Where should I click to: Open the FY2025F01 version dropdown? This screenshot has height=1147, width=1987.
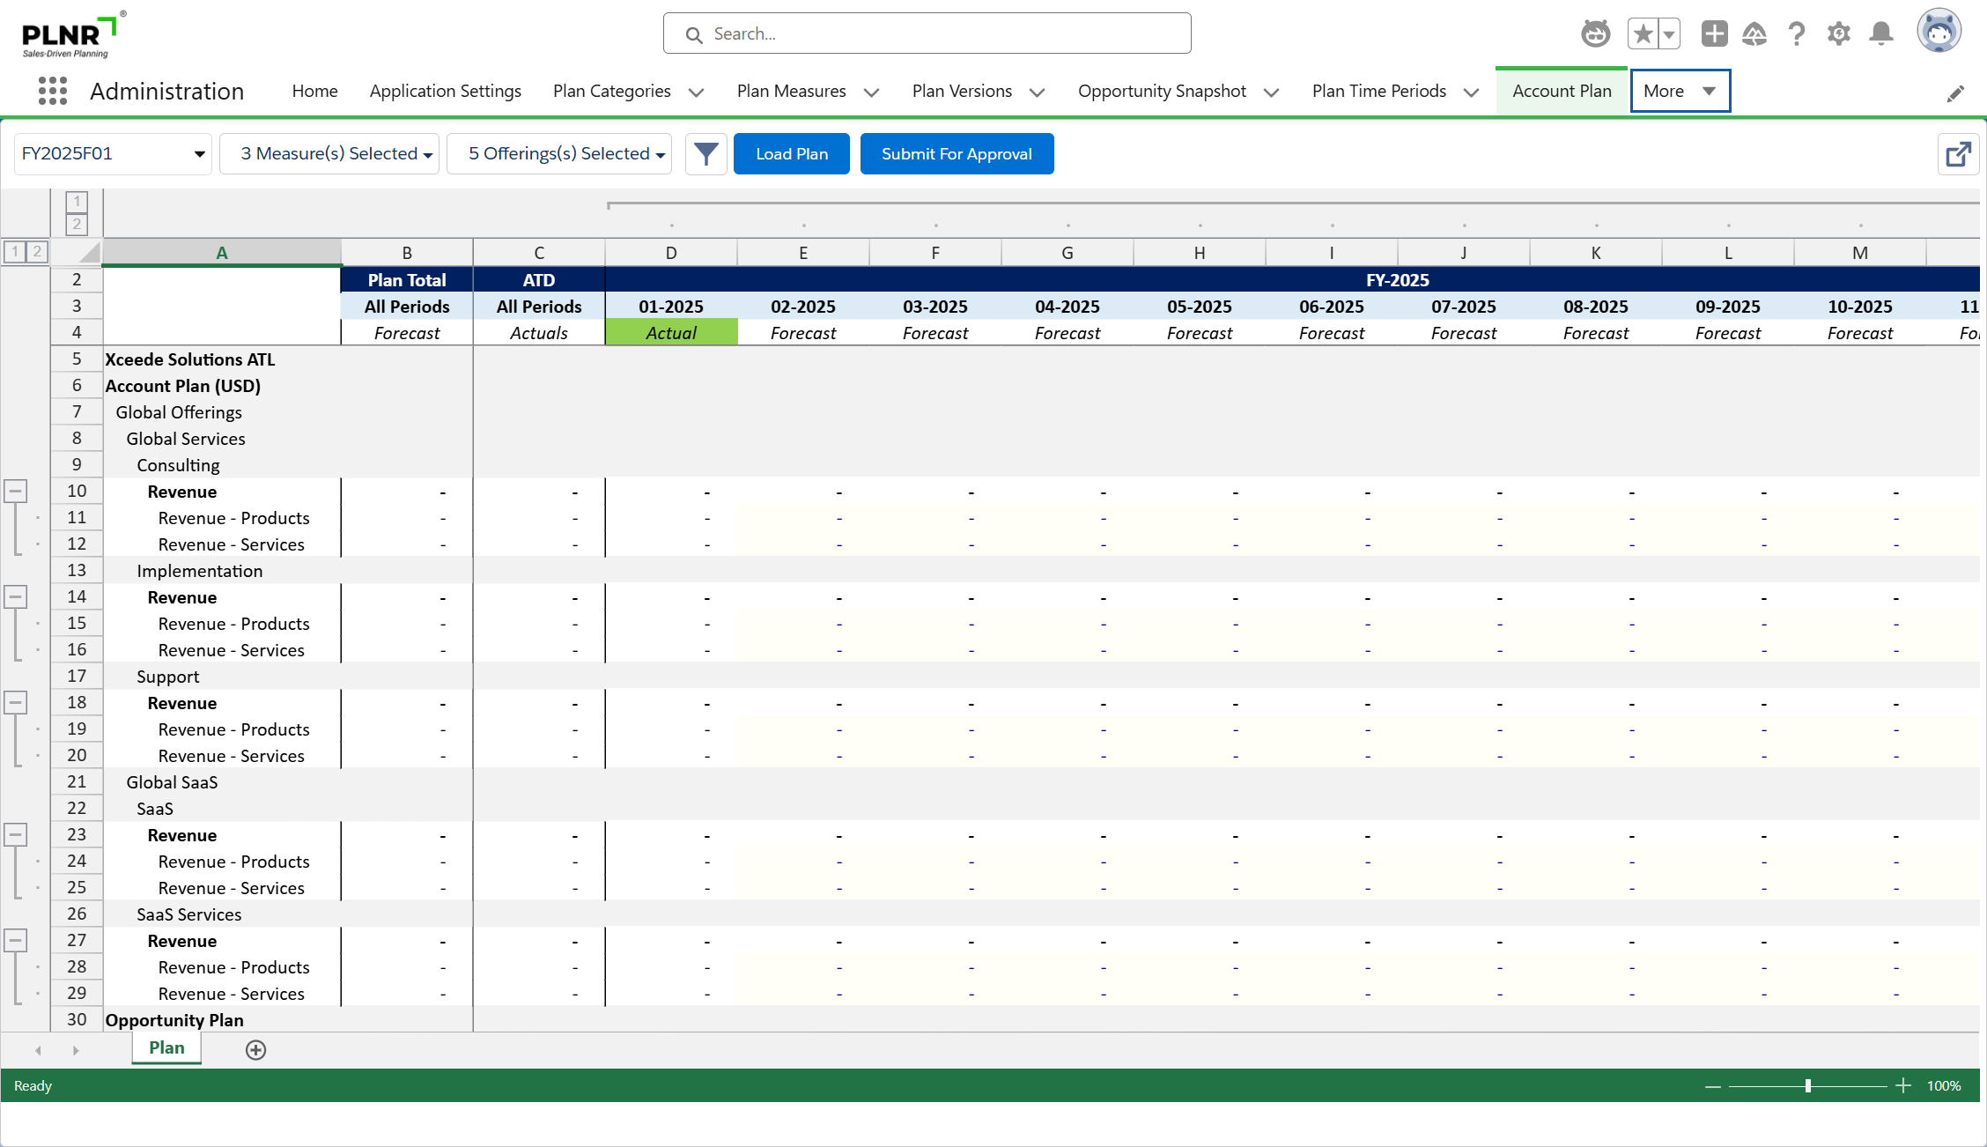coord(113,154)
